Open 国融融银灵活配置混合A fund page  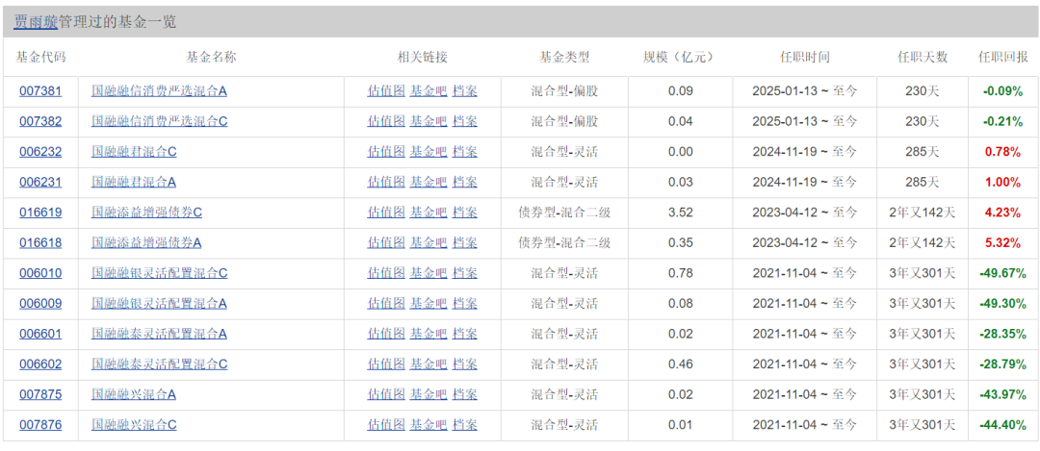(159, 303)
